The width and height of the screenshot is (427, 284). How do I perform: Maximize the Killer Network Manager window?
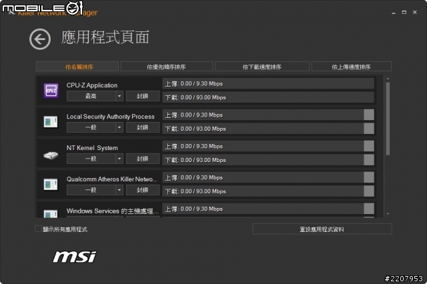(404, 12)
